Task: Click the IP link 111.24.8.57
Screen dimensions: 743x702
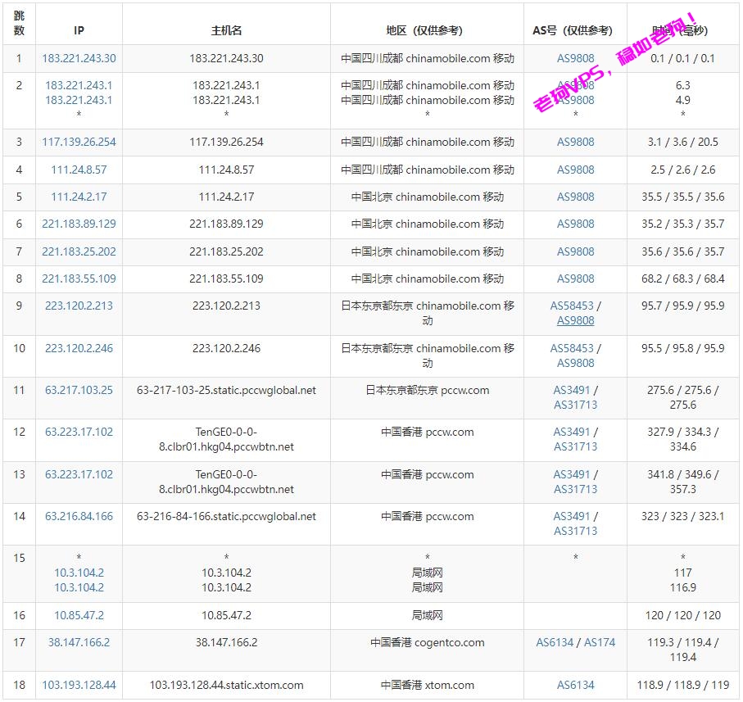Action: (79, 170)
